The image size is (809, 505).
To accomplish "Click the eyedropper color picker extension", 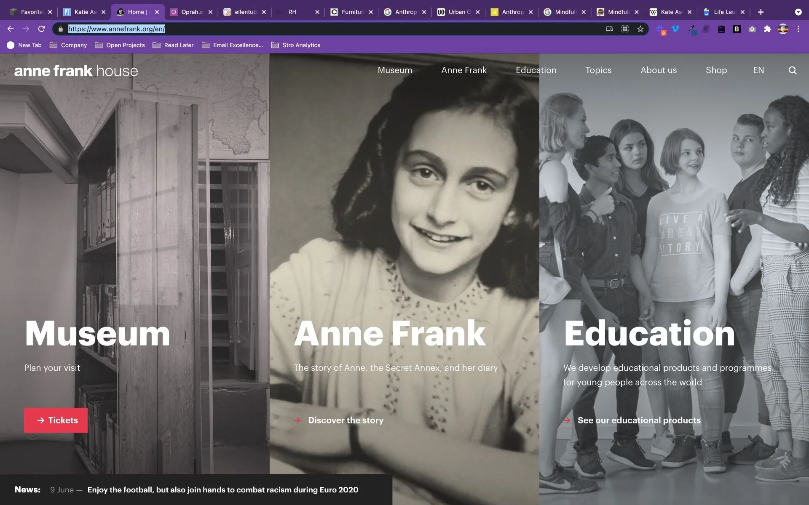I will tap(691, 29).
